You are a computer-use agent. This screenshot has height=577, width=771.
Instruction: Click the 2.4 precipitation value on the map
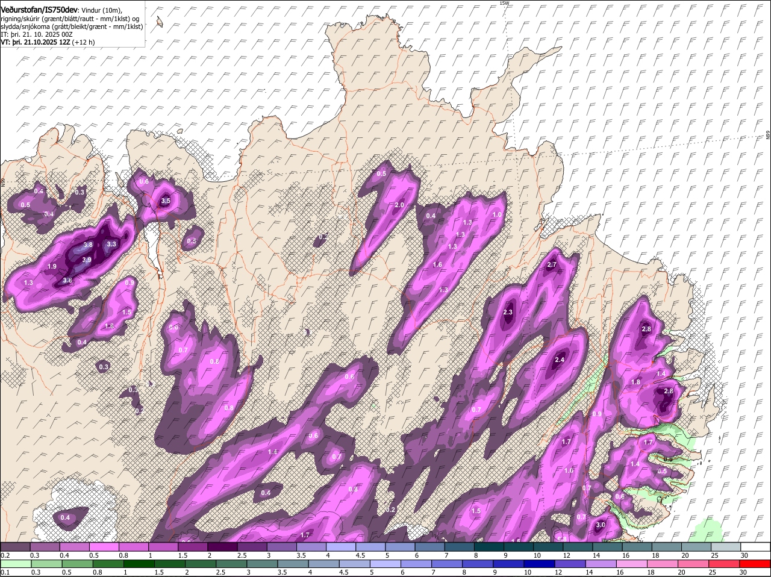point(560,360)
